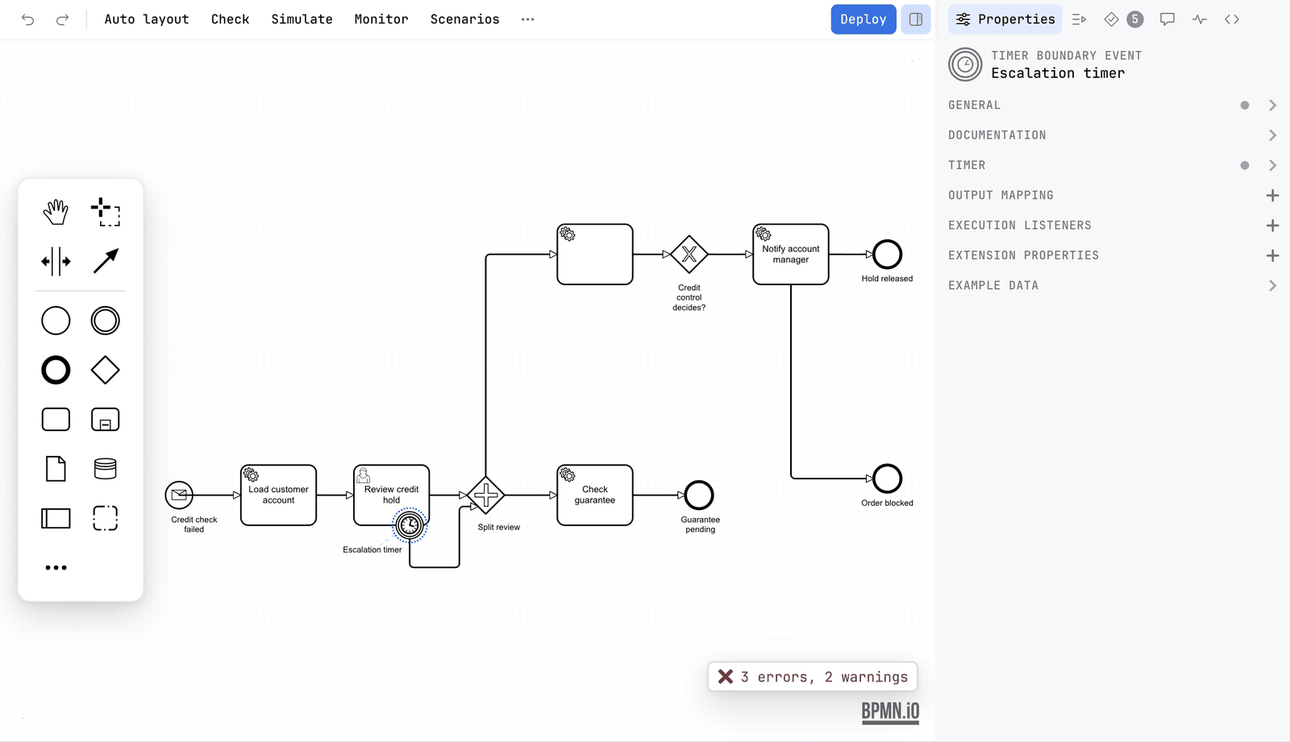The width and height of the screenshot is (1290, 742).
Task: Expand the Documentation section
Action: click(x=1113, y=135)
